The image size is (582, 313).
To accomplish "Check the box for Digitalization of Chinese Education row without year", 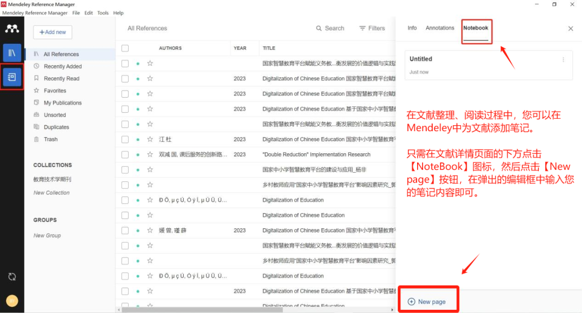I will (125, 215).
